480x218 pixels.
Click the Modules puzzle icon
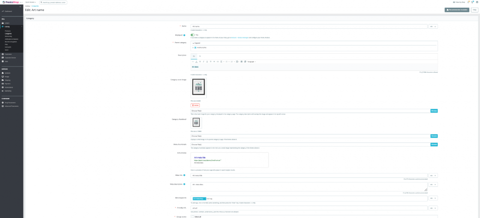(x=2, y=73)
